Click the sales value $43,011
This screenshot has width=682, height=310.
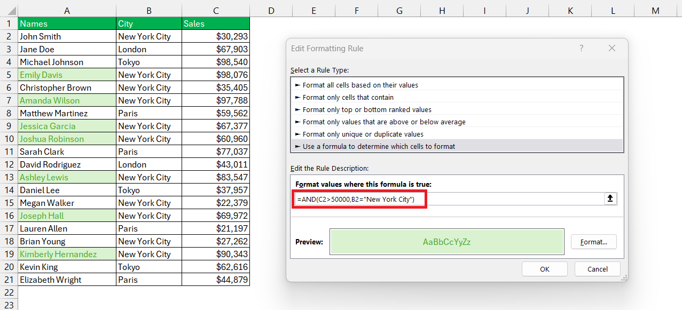pos(216,164)
